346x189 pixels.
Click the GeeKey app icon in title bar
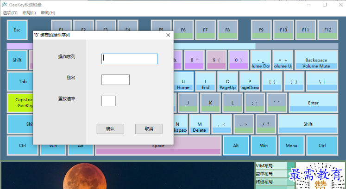click(5, 5)
